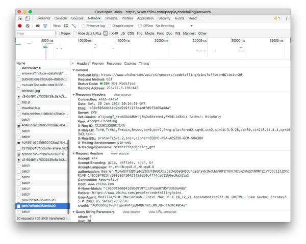Switch to Response tab of request
The width and height of the screenshot is (306, 244).
(114, 64)
